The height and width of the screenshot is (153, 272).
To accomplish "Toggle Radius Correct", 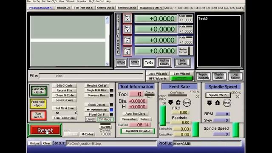I will click(x=185, y=51).
